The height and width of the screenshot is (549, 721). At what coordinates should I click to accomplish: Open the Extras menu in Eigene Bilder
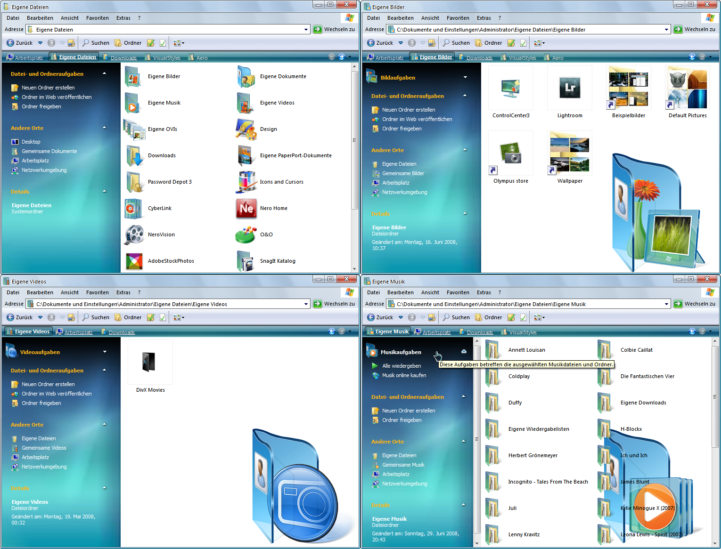pyautogui.click(x=483, y=18)
